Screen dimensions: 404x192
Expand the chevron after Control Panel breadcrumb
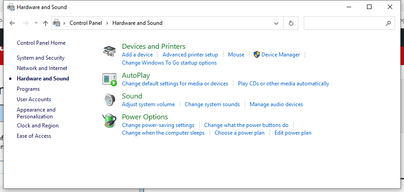tap(107, 23)
